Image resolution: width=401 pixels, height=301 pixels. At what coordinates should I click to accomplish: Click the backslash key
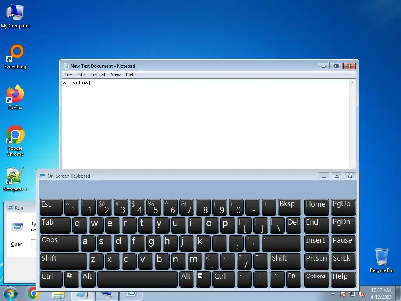[277, 225]
